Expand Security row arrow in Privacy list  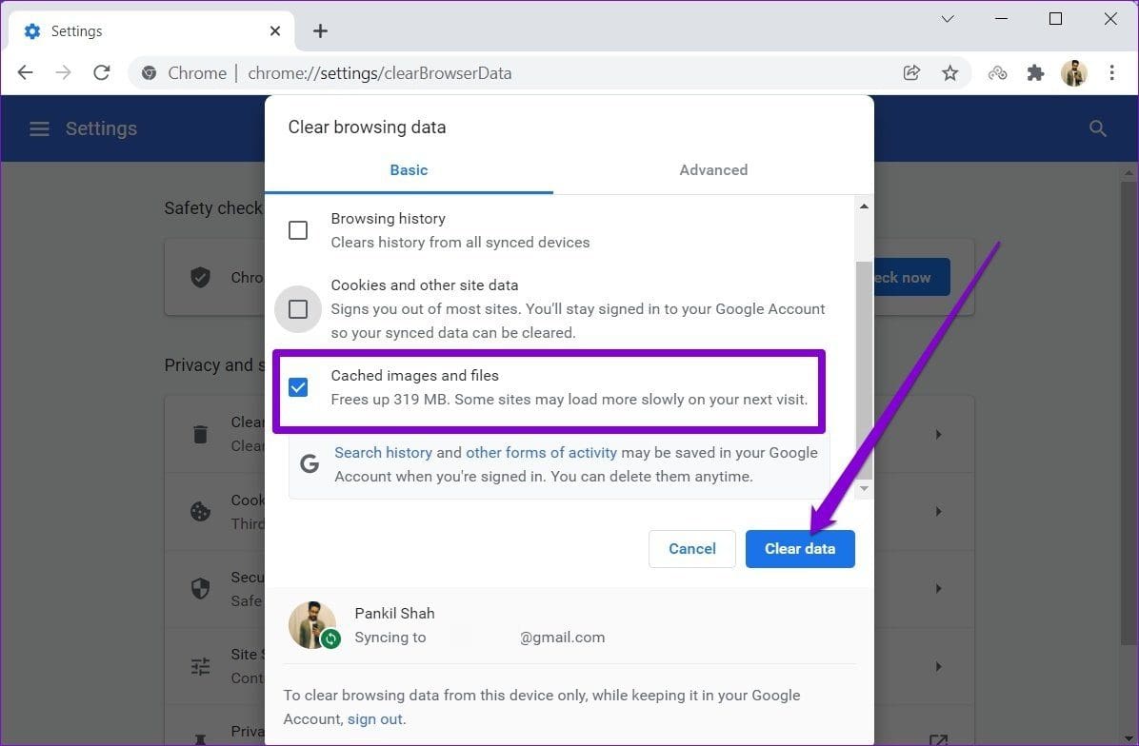pos(938,589)
